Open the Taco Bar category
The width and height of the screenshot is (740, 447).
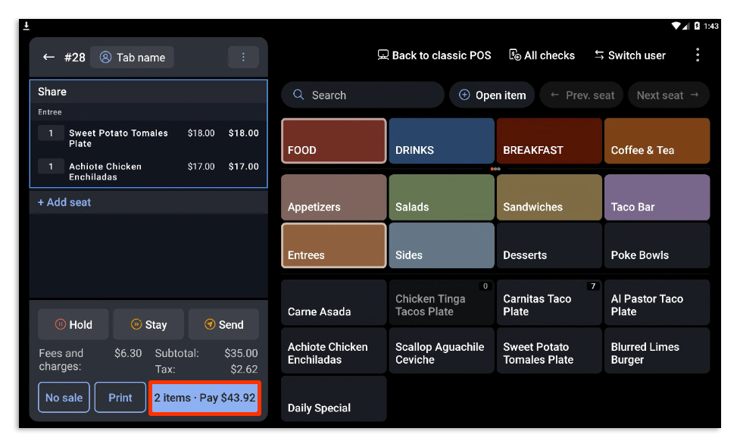(657, 197)
